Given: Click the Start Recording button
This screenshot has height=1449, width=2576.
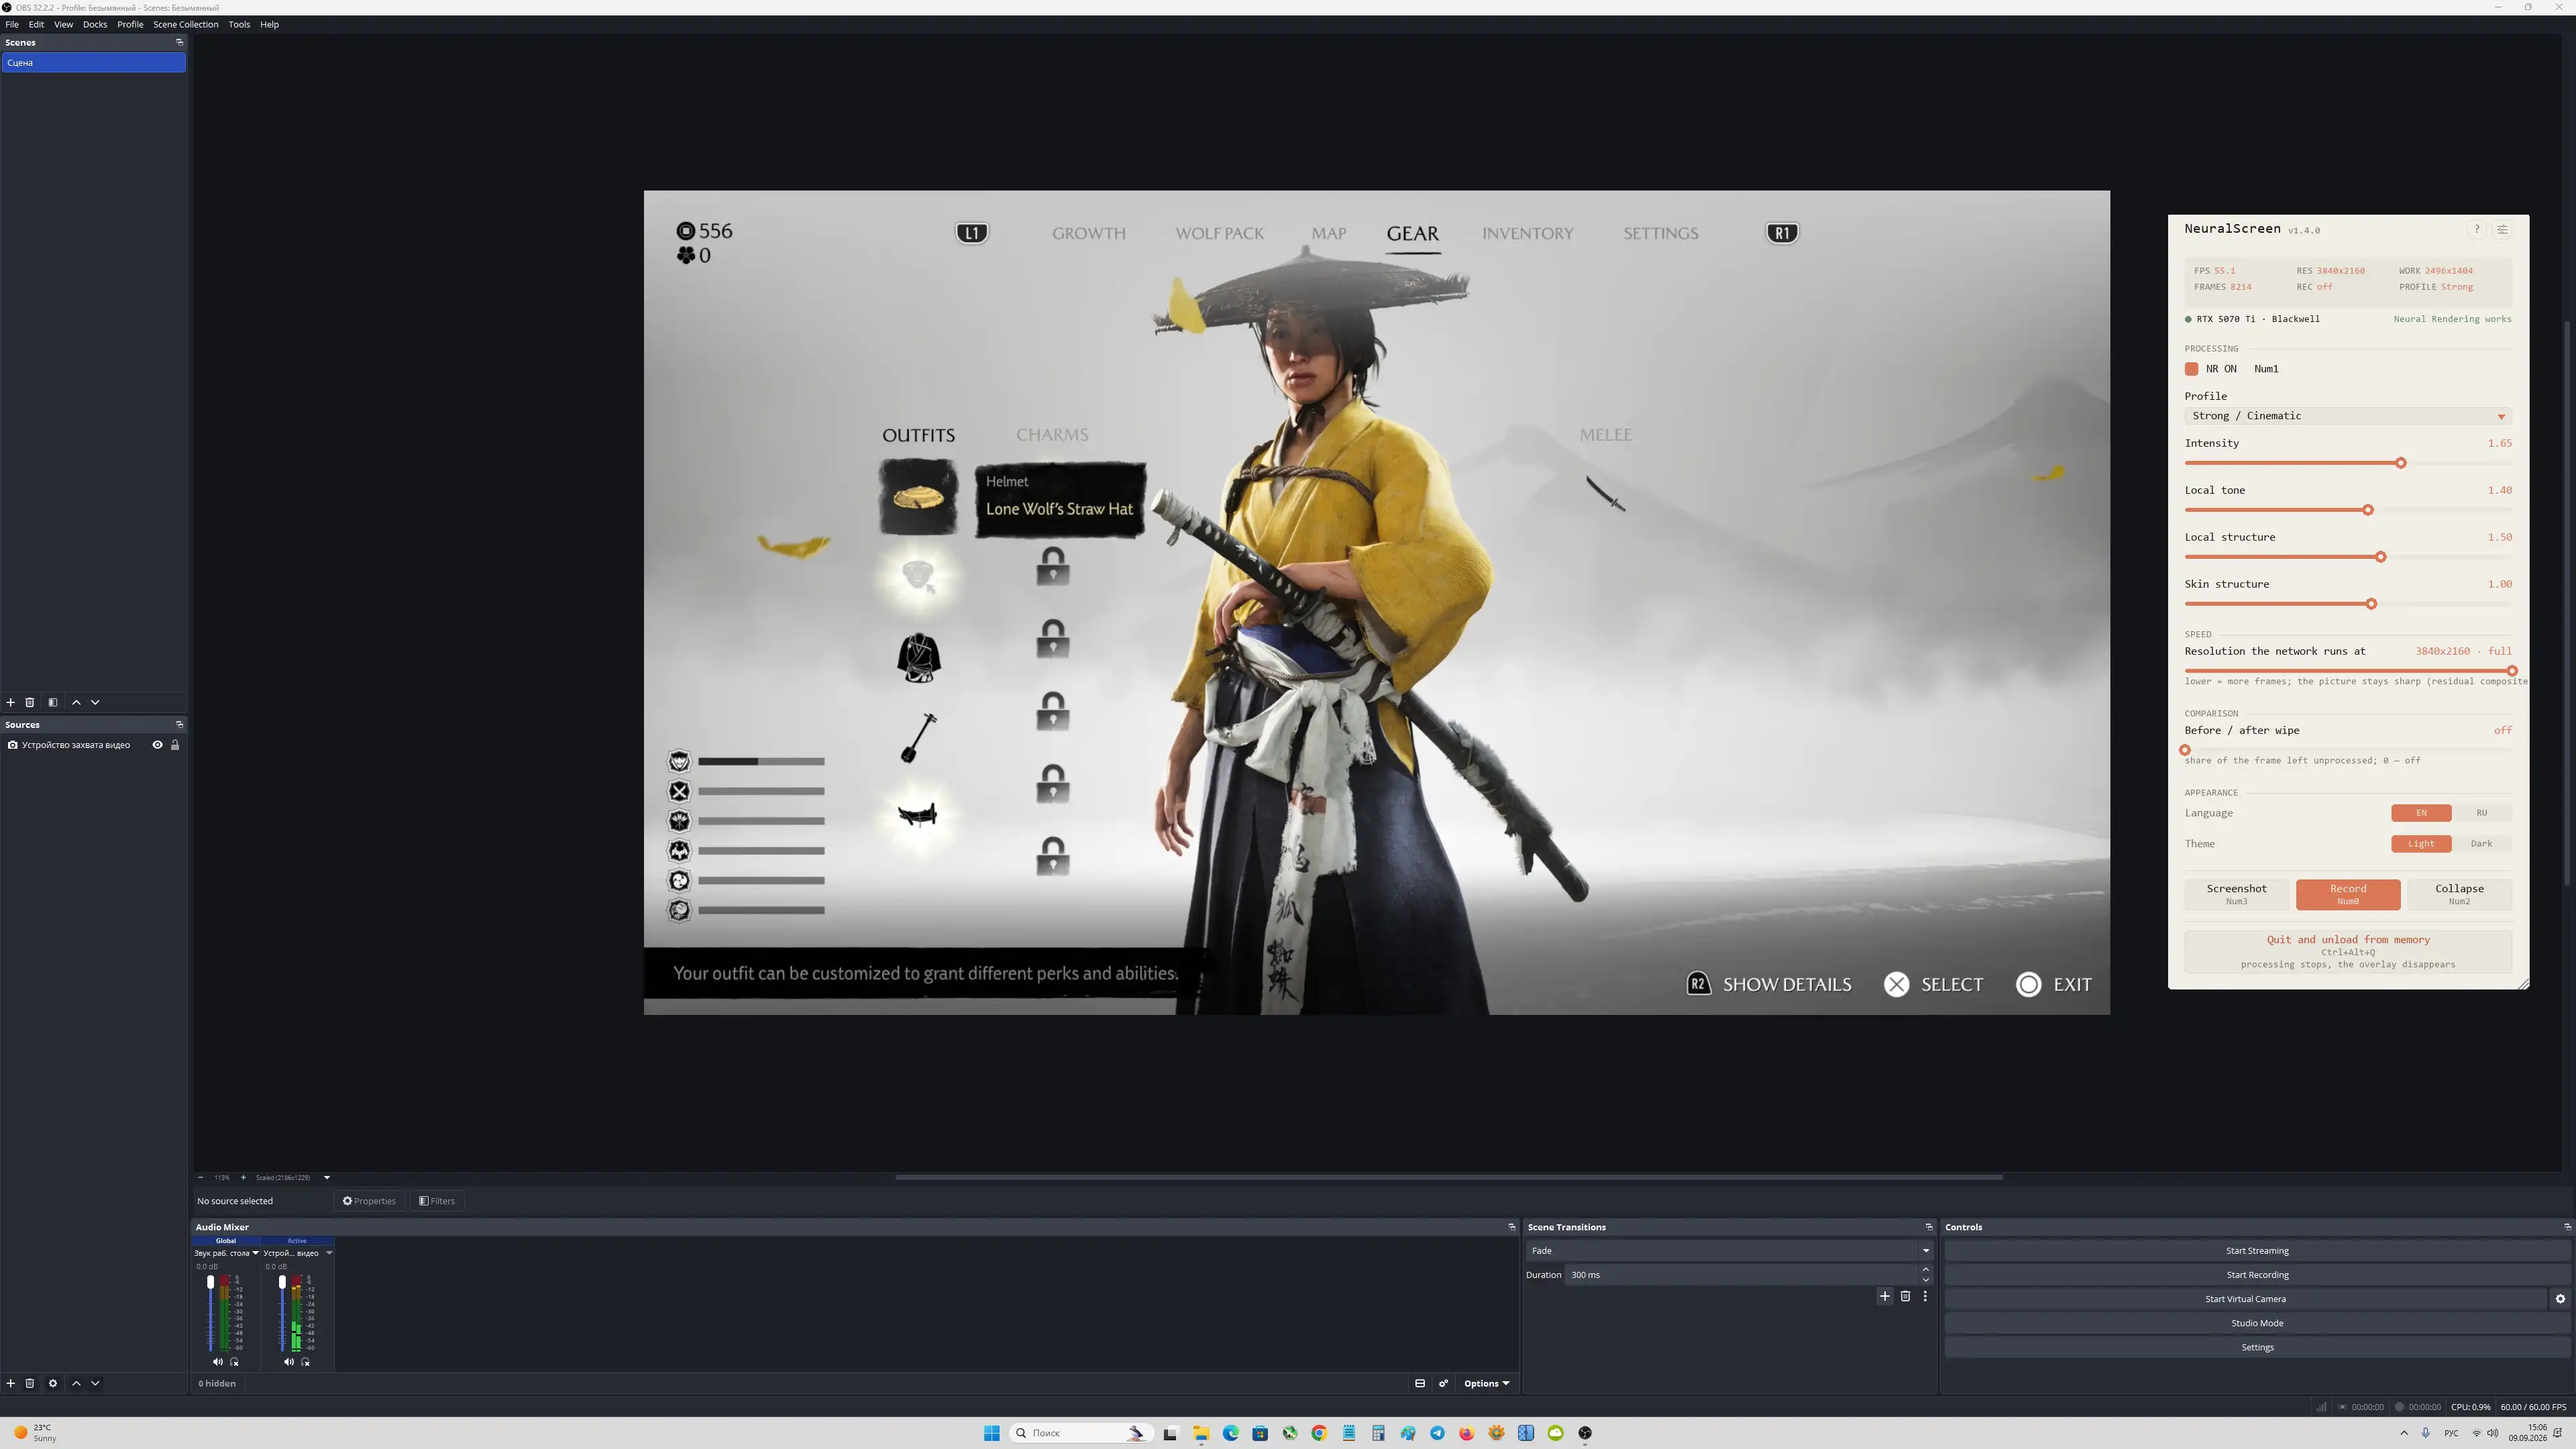Looking at the screenshot, I should pyautogui.click(x=2257, y=1275).
